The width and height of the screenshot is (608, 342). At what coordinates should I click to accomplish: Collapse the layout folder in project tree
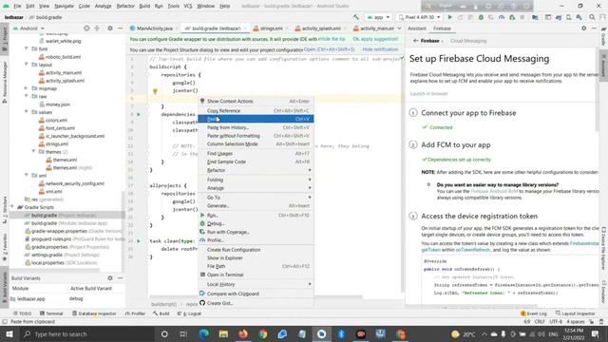(x=27, y=65)
